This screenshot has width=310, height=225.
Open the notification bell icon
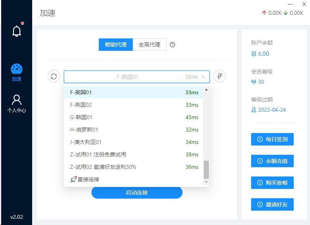(16, 31)
